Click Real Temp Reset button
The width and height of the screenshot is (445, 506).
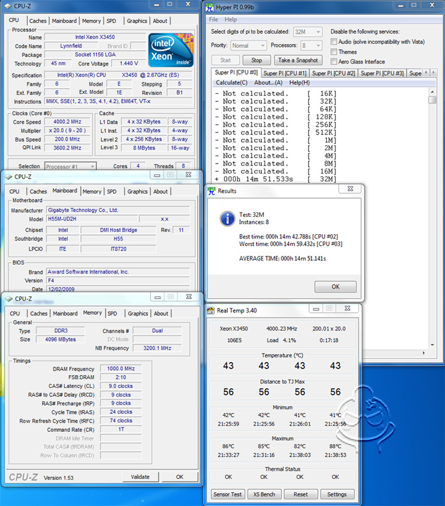click(x=300, y=494)
